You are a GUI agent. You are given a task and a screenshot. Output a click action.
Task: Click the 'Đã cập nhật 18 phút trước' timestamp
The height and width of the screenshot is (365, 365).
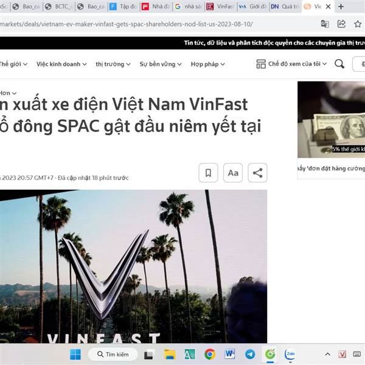coord(93,178)
